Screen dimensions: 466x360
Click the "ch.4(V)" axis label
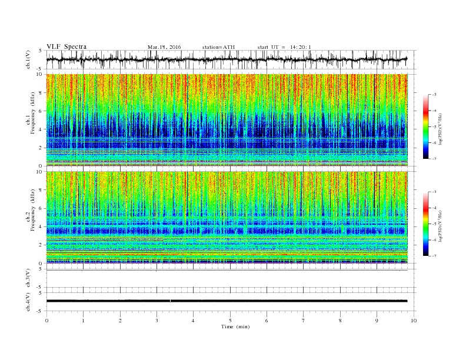point(28,302)
